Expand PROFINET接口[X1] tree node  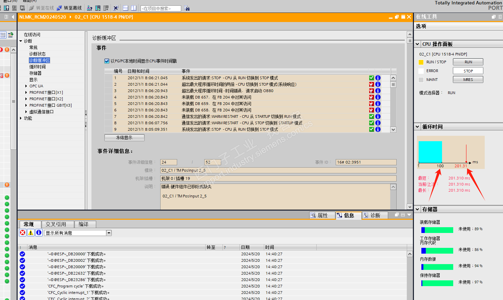[26, 92]
